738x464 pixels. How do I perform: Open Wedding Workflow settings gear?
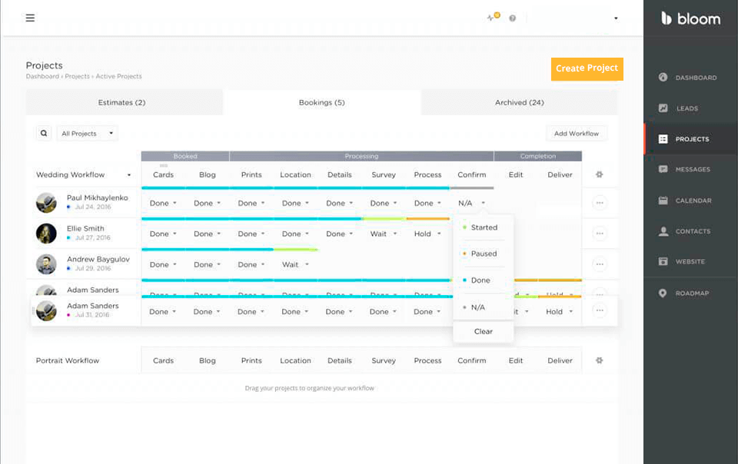coord(600,174)
